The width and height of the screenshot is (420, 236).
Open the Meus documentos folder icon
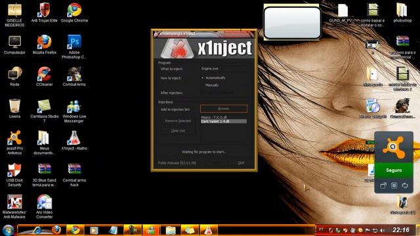click(45, 143)
